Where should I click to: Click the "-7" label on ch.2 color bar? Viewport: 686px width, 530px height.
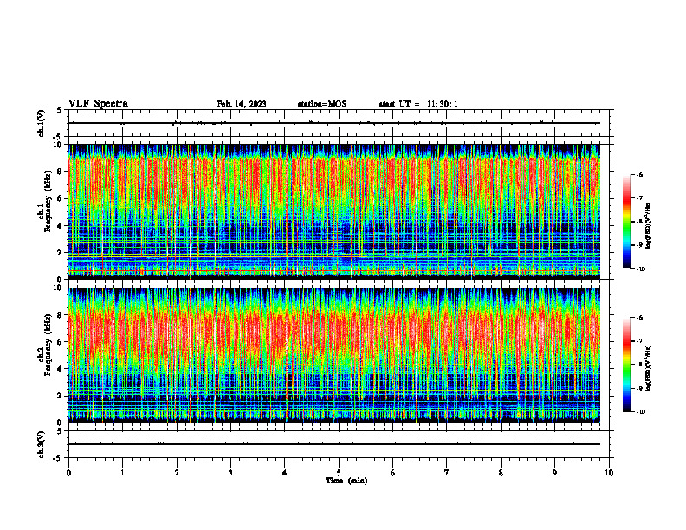[639, 341]
